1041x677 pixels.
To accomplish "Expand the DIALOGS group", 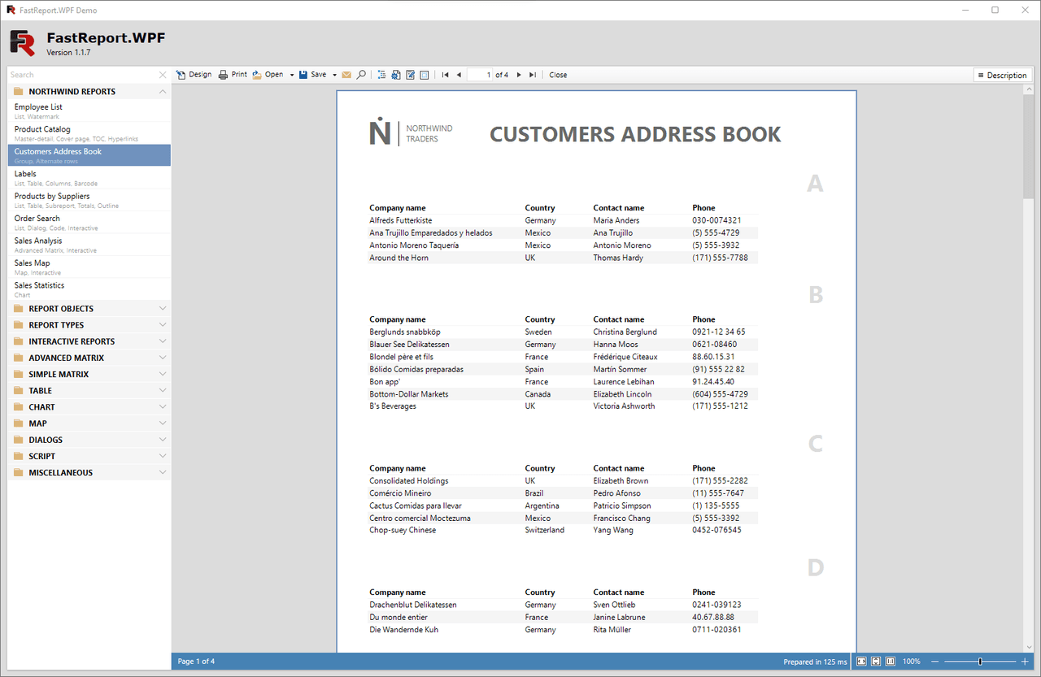I will 89,440.
